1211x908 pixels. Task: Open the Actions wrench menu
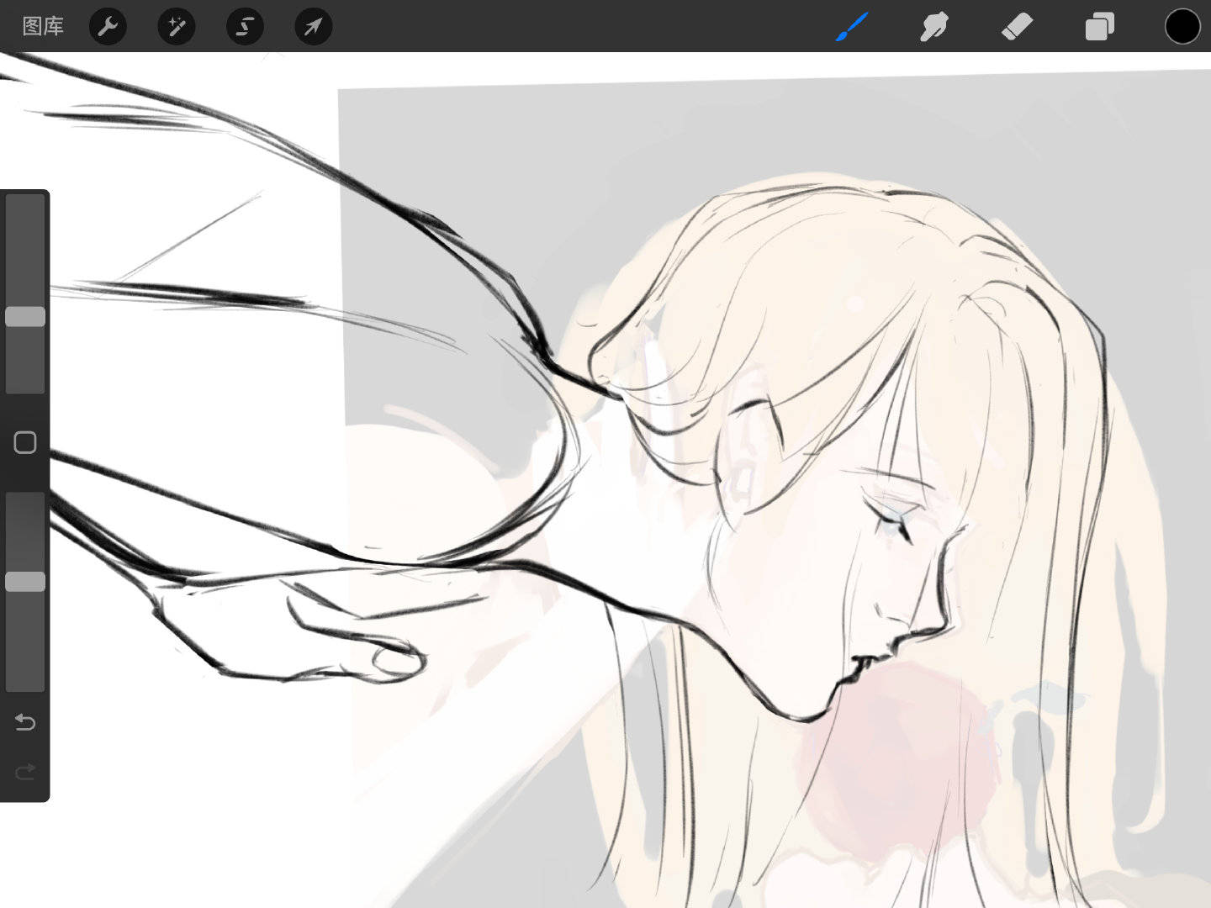[x=108, y=27]
